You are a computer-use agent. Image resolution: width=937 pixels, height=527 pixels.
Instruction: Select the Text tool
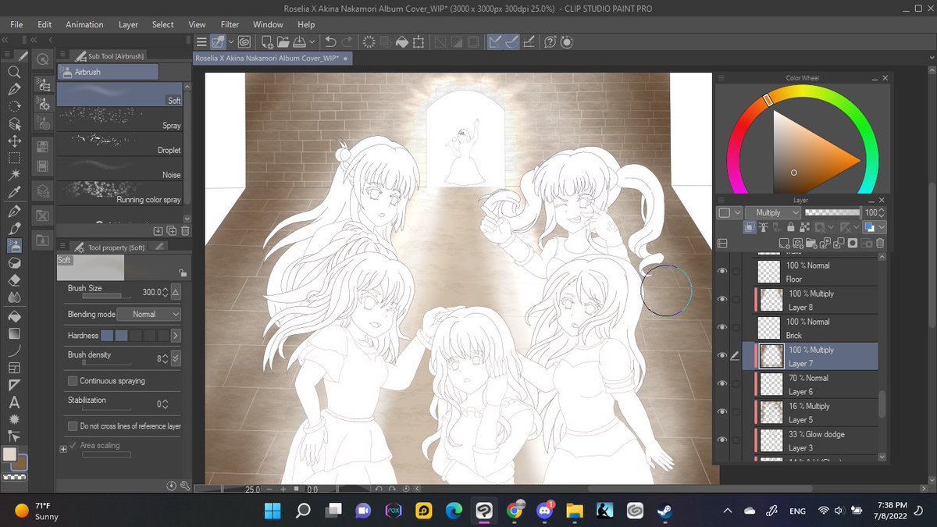14,403
